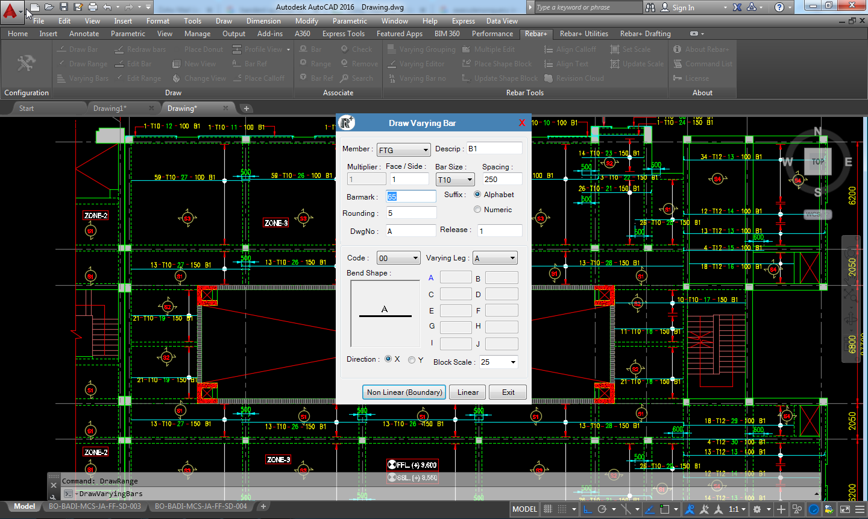Expand the Bar Size T10 dropdown
868x519 pixels.
pos(455,180)
